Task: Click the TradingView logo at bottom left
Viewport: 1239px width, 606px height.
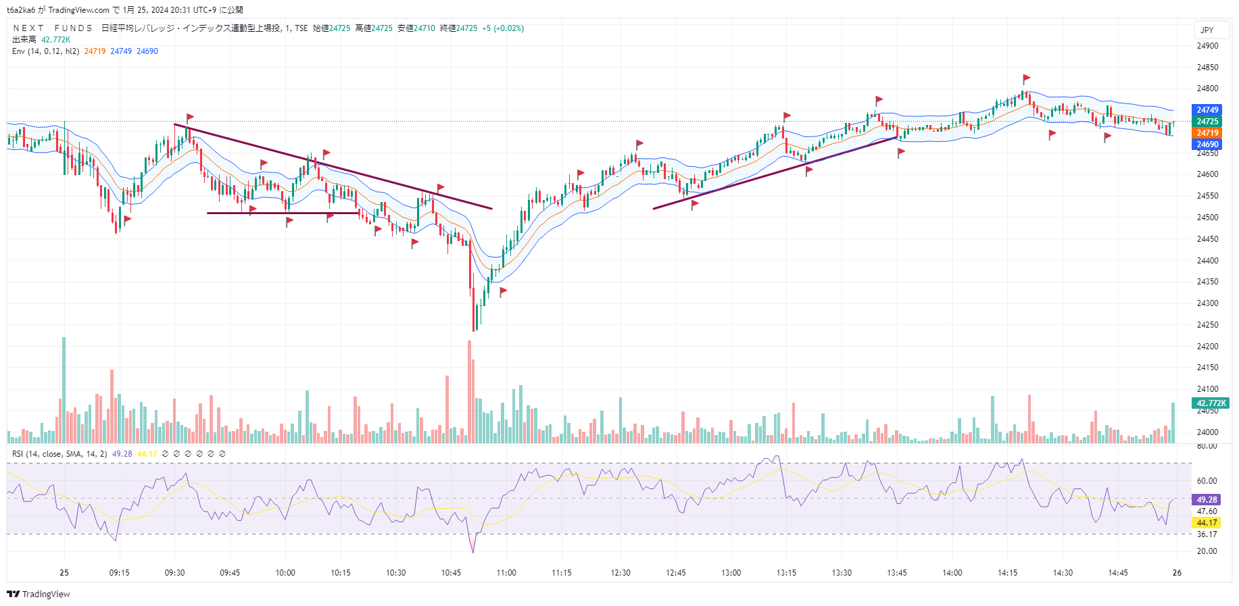Action: point(39,594)
